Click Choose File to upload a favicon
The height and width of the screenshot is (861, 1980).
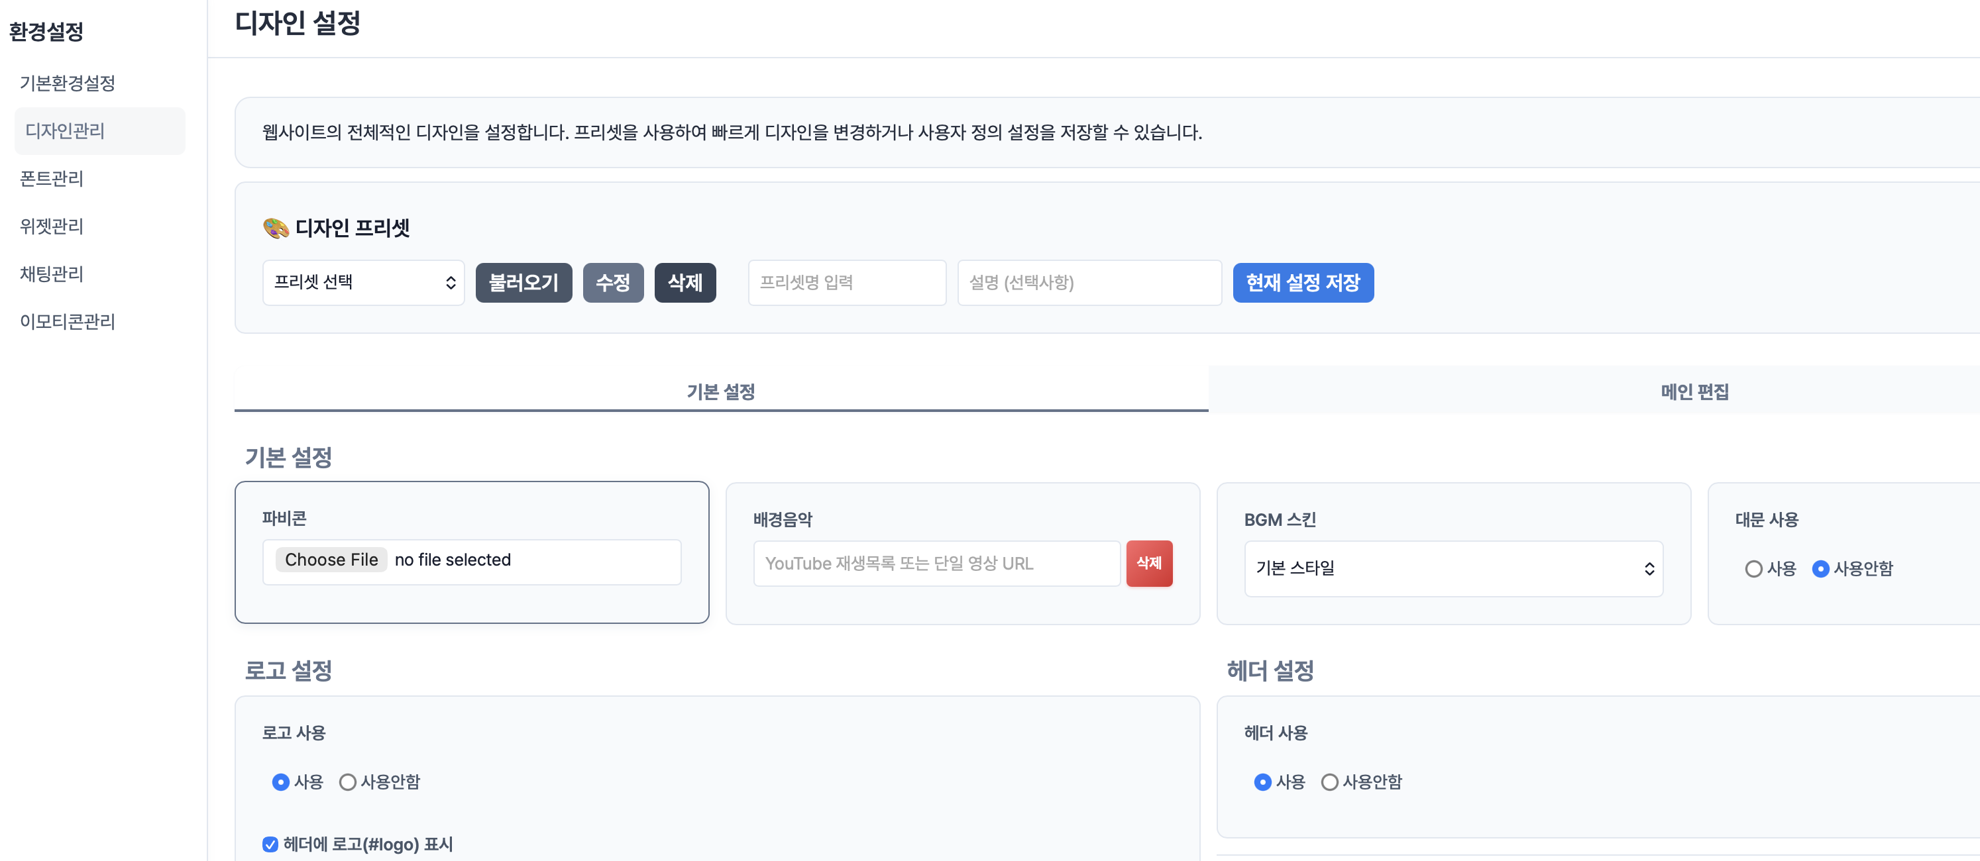pos(331,559)
